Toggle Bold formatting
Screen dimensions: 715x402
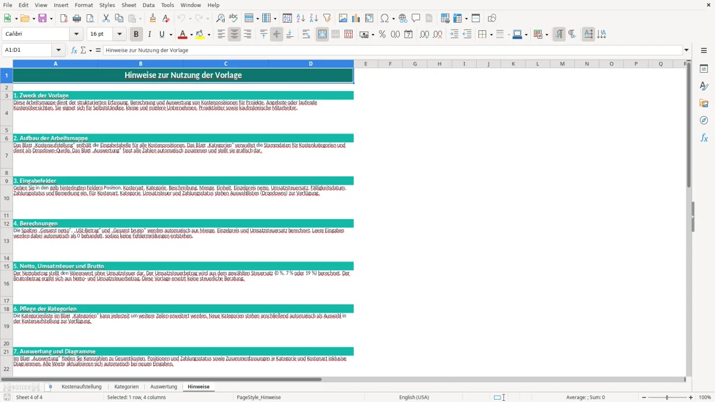coord(136,35)
